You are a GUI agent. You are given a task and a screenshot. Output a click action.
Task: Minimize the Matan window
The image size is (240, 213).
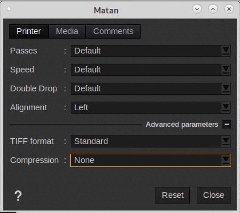click(197, 9)
